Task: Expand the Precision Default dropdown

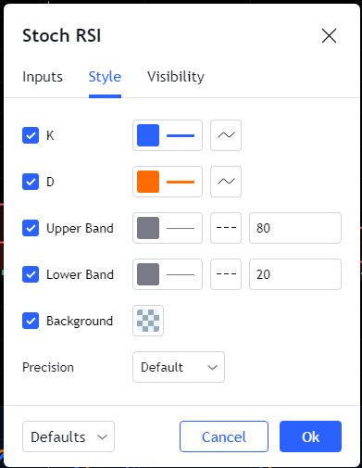Action: click(x=179, y=367)
